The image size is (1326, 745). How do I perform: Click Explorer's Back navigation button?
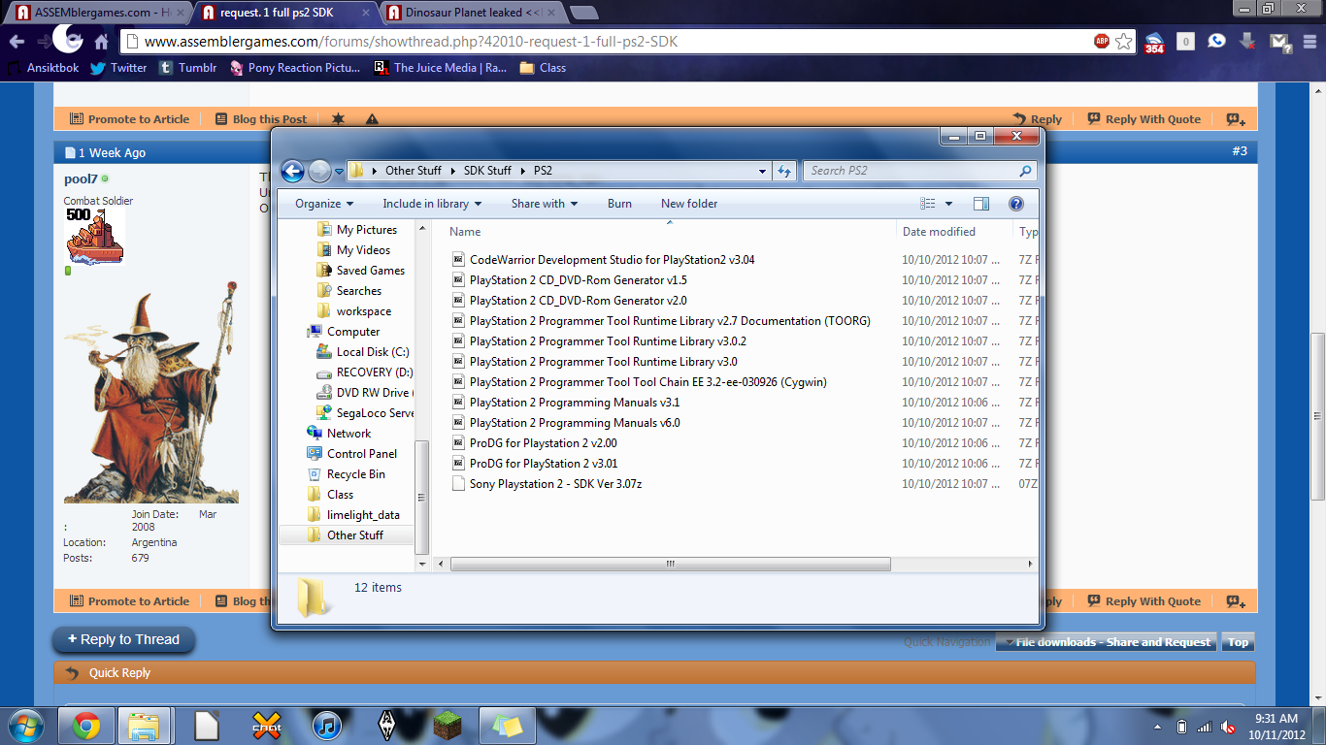pyautogui.click(x=292, y=171)
